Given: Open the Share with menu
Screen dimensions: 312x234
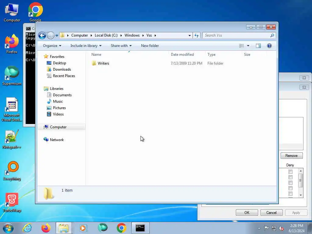Looking at the screenshot, I should (x=121, y=46).
